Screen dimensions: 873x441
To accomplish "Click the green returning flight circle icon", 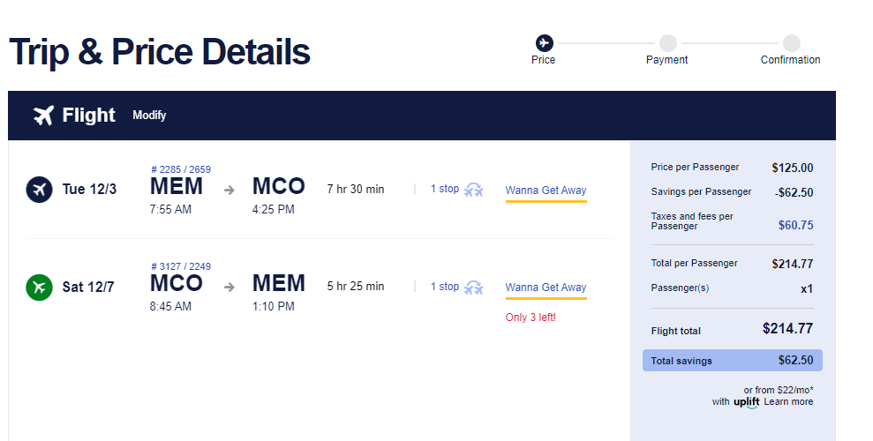I will [x=40, y=287].
